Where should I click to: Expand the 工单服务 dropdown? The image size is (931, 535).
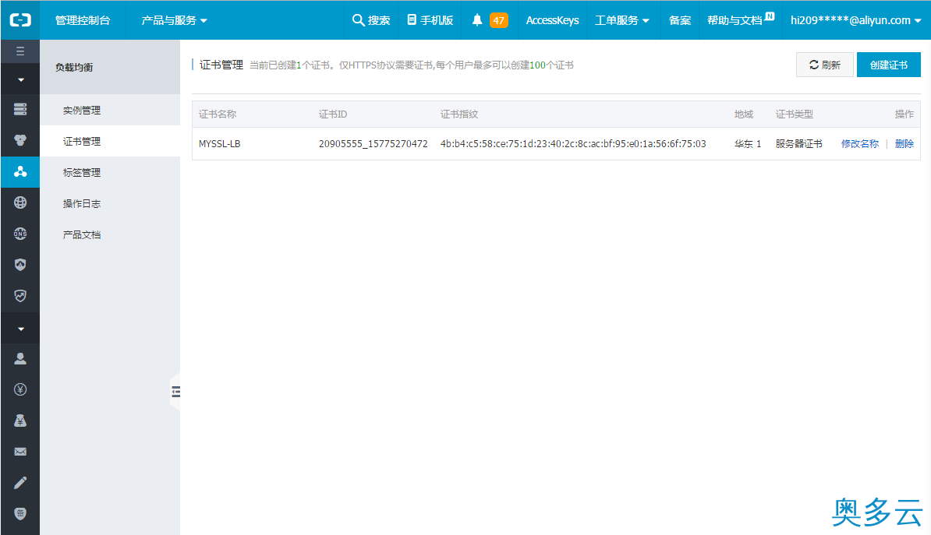tap(621, 20)
